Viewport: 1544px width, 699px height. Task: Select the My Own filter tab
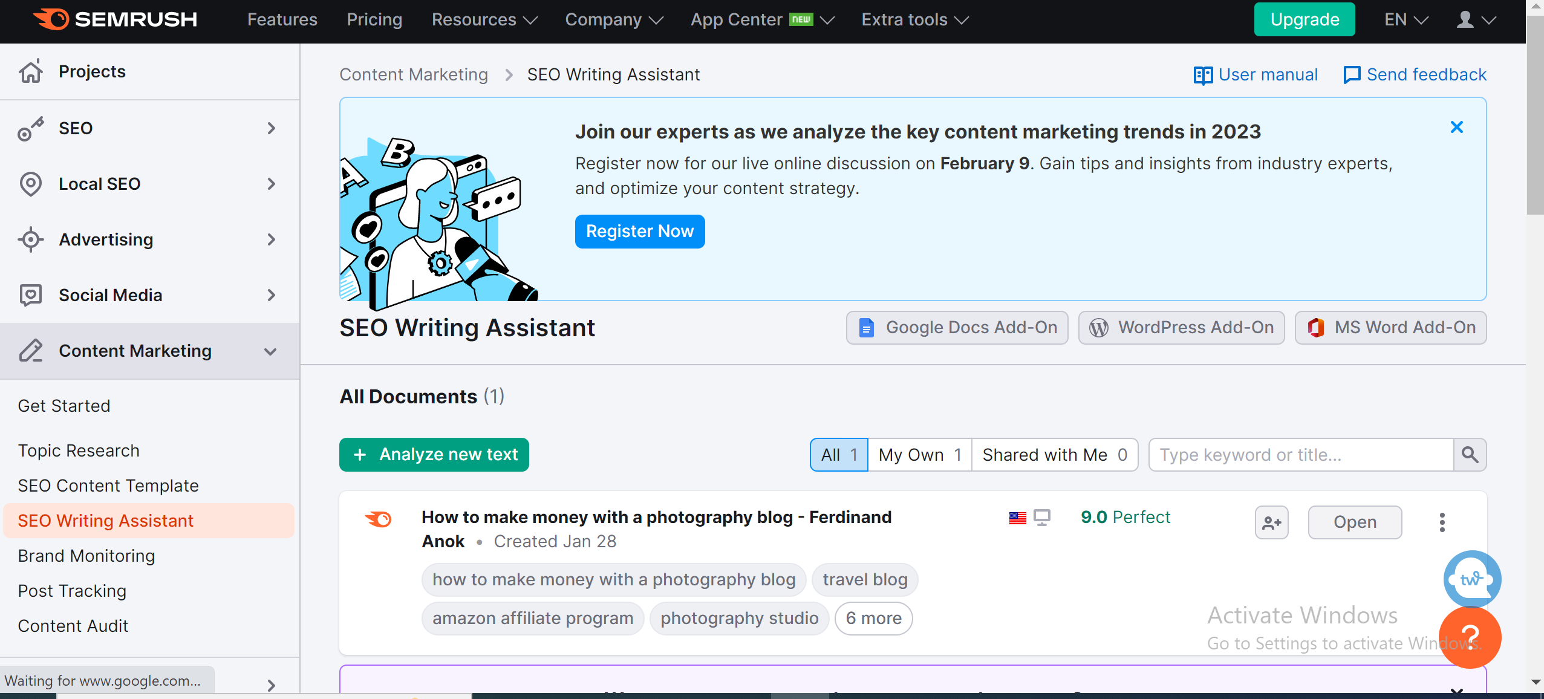[x=920, y=455]
